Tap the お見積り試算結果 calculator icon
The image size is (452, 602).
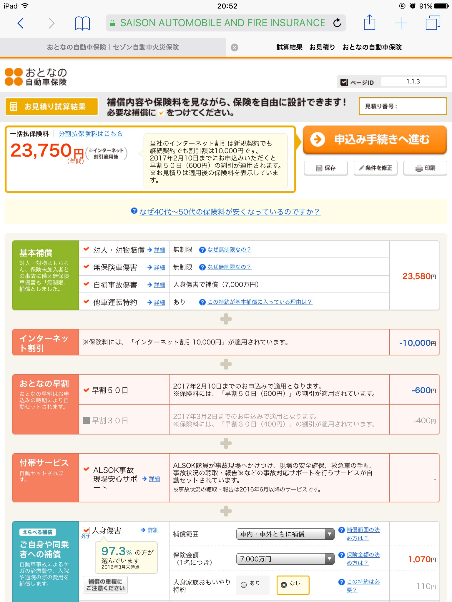(14, 106)
